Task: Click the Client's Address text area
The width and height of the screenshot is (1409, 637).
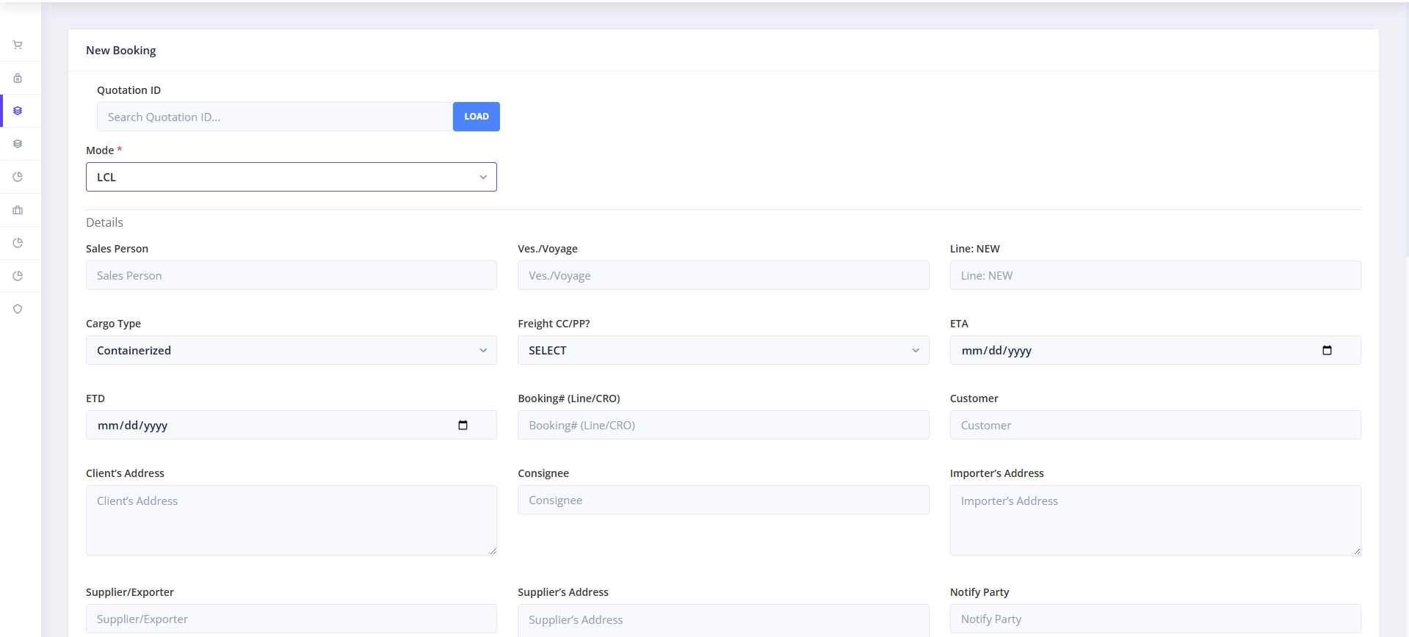Action: (x=291, y=520)
